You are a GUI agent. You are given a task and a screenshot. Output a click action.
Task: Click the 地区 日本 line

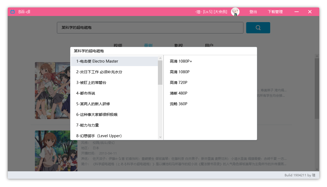coord(90,148)
